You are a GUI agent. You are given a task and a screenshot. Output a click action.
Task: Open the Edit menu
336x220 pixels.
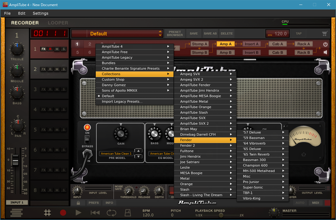coord(22,13)
